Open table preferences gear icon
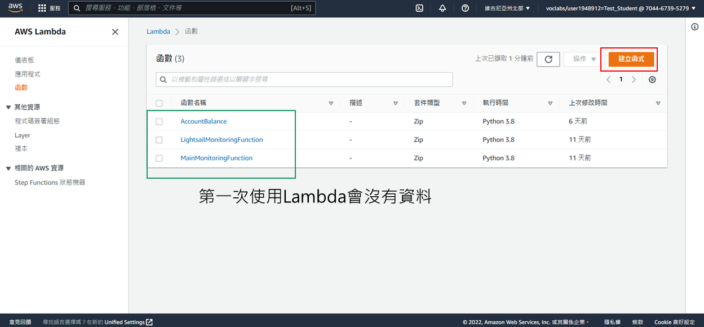 tap(652, 79)
